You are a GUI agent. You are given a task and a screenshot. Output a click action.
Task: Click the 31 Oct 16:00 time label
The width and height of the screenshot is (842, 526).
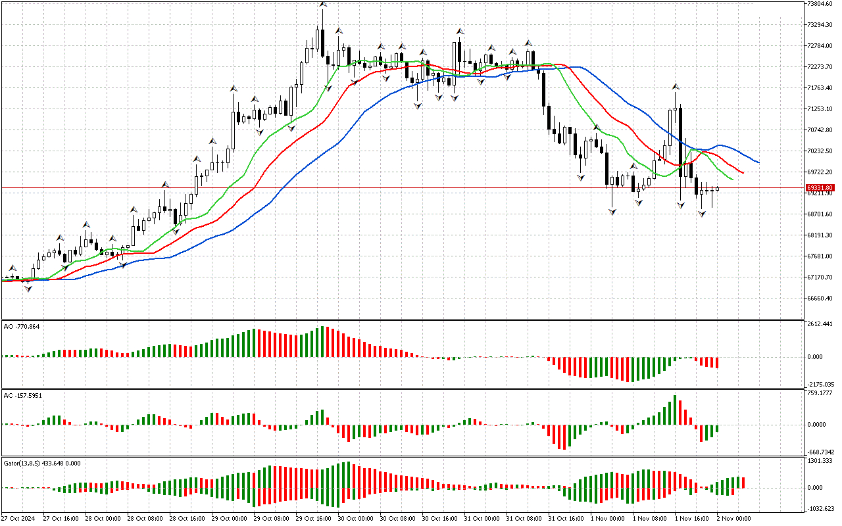tap(567, 519)
